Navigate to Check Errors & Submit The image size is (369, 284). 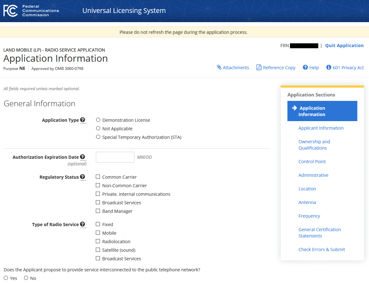(322, 250)
